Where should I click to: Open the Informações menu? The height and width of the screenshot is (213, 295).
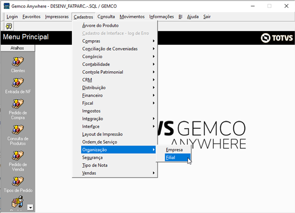click(161, 17)
